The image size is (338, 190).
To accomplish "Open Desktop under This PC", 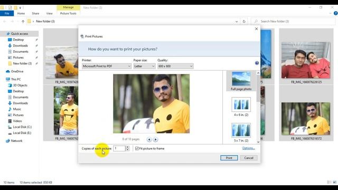I will tap(18, 91).
